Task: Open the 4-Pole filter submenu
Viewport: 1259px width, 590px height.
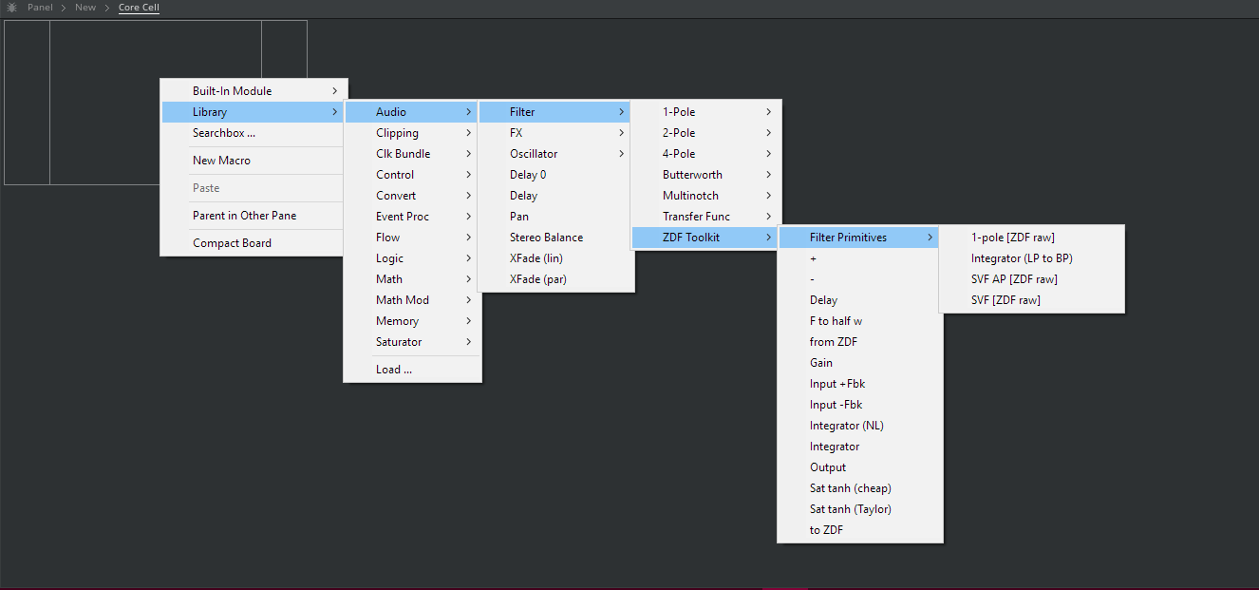Action: tap(706, 154)
